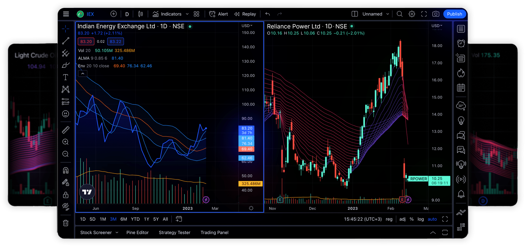Viewport: 526px width, 247px height.
Task: Toggle percent scale option
Action: pyautogui.click(x=412, y=219)
